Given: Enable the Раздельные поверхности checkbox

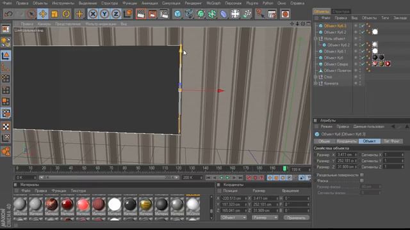Looking at the screenshot, I should point(362,174).
